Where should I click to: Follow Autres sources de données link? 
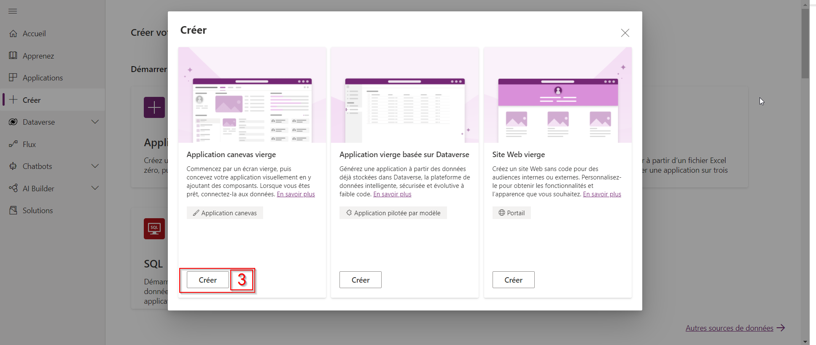point(729,328)
